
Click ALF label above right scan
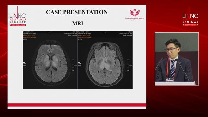(x=105, y=32)
